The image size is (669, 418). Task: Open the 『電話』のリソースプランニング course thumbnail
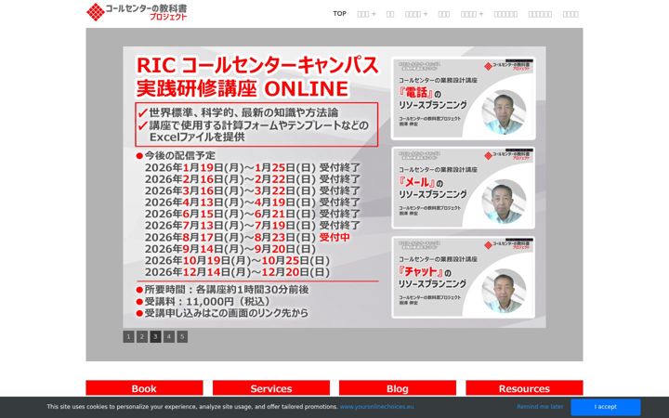[464, 99]
